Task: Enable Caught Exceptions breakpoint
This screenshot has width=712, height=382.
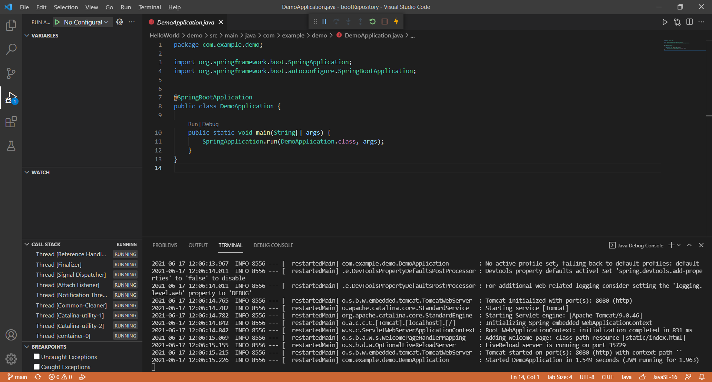Action: coord(37,367)
